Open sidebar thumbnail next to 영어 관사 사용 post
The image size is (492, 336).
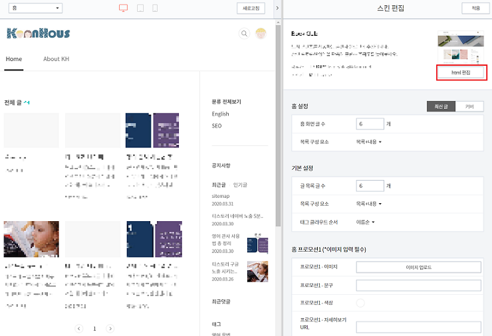(257, 244)
